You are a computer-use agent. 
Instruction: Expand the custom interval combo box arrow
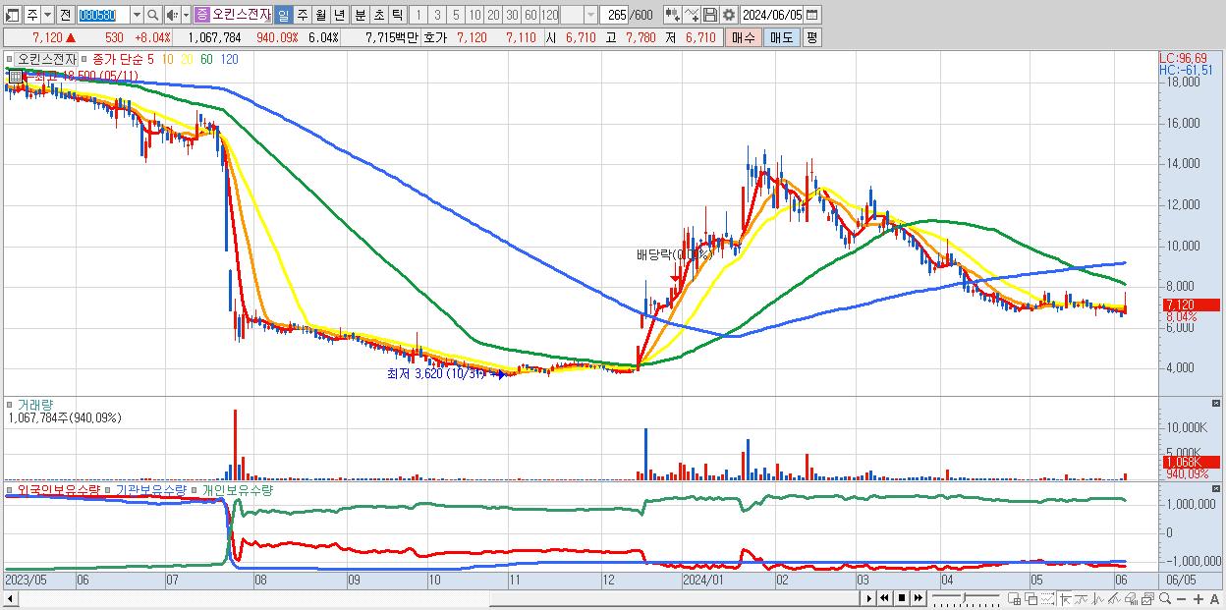[590, 15]
